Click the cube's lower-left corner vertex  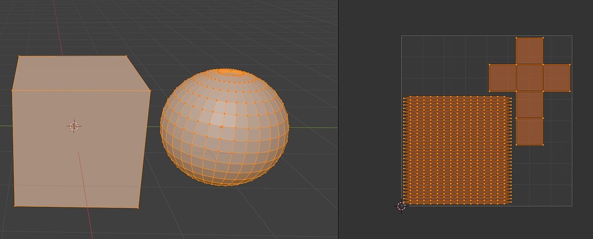point(15,206)
